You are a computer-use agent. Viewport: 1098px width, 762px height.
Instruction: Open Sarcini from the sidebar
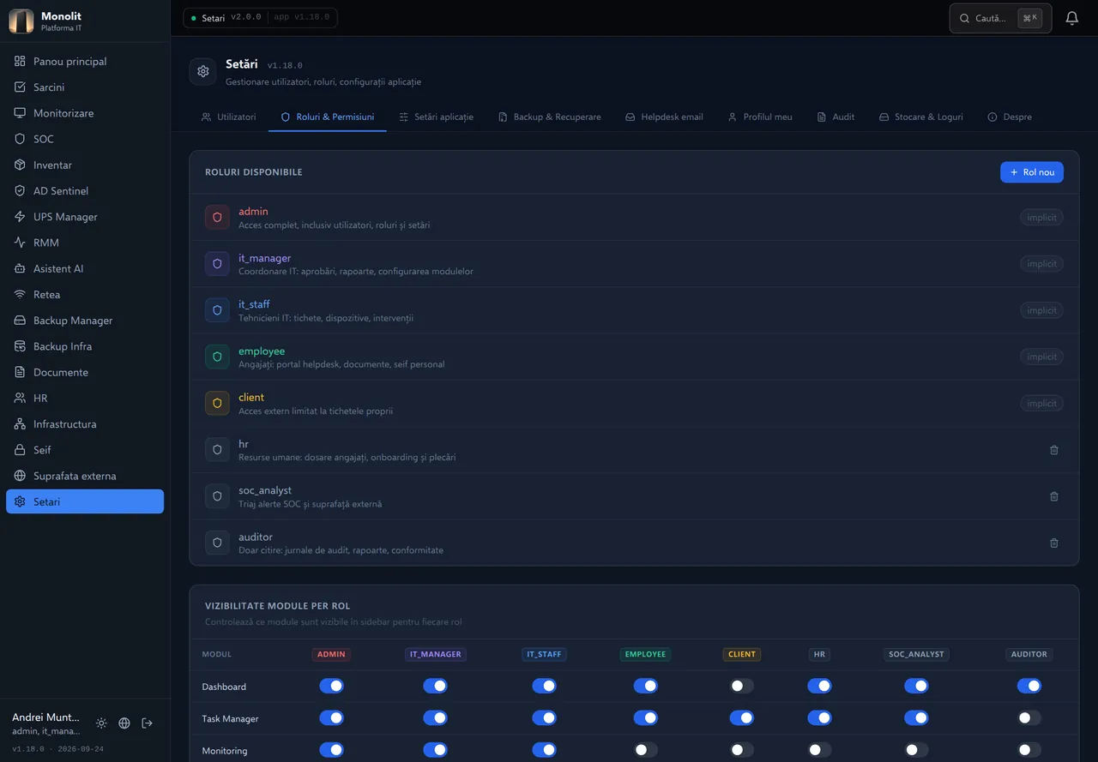point(85,87)
